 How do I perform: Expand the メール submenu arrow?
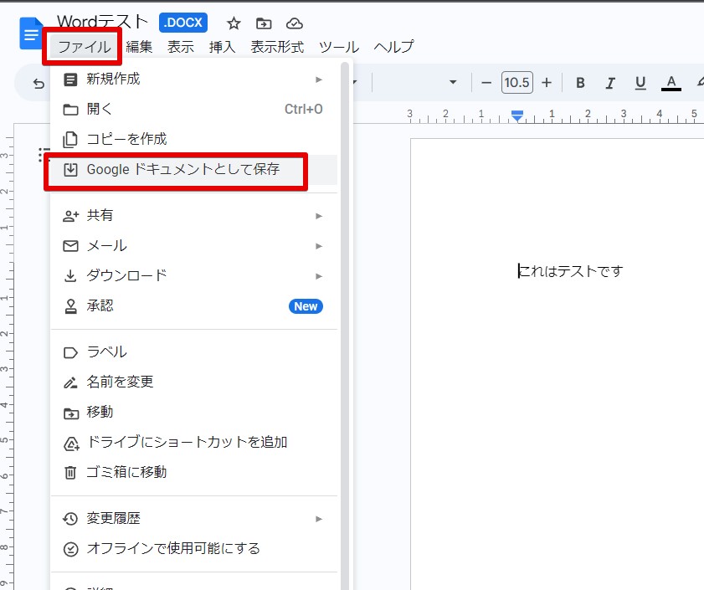(319, 246)
